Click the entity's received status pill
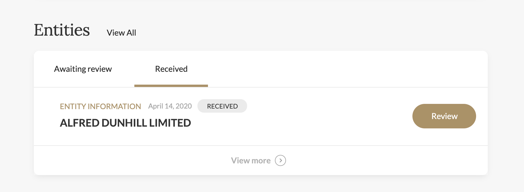 click(x=222, y=106)
